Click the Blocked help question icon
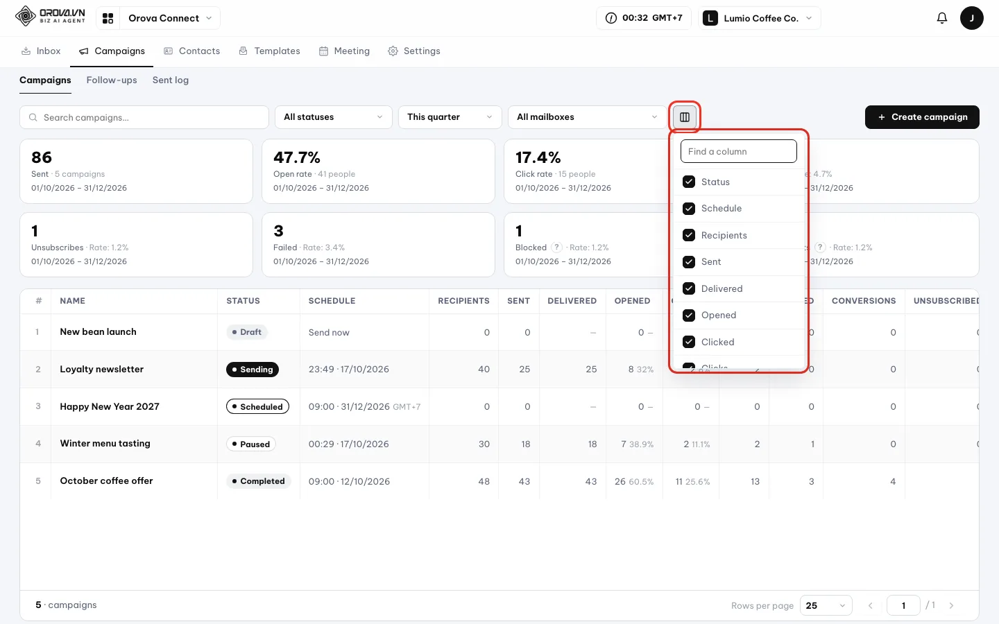Screen dimensions: 999x624 pos(556,248)
